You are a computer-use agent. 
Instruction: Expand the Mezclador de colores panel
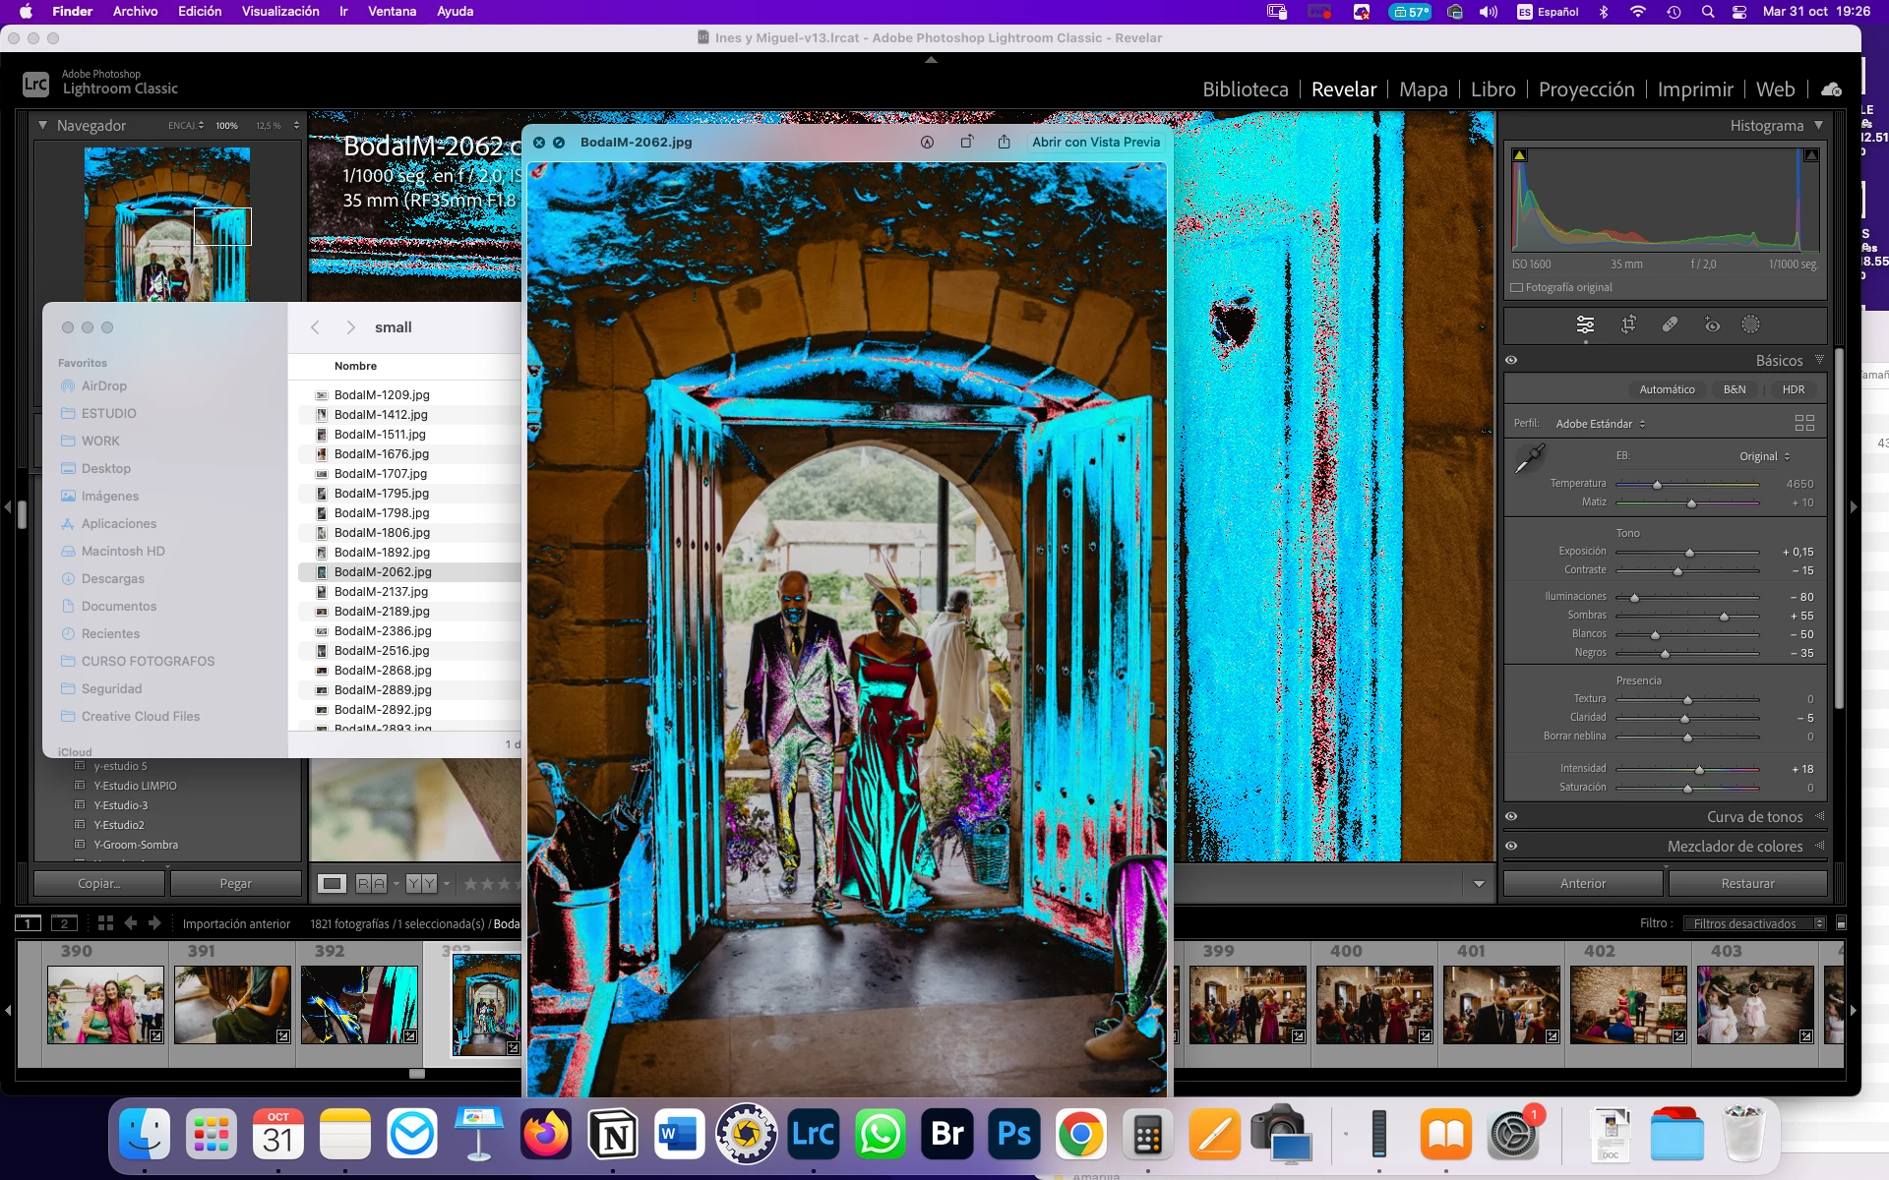click(x=1735, y=846)
